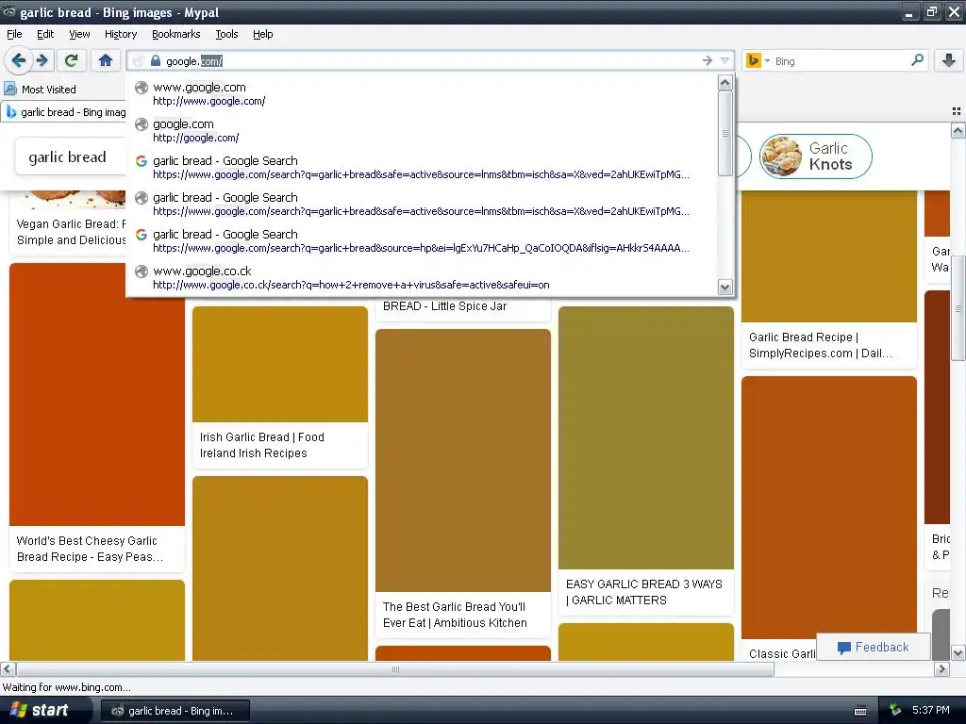Screen dimensions: 966x724
Task: Click the page vertical scrollbar up arrow
Action: (958, 130)
